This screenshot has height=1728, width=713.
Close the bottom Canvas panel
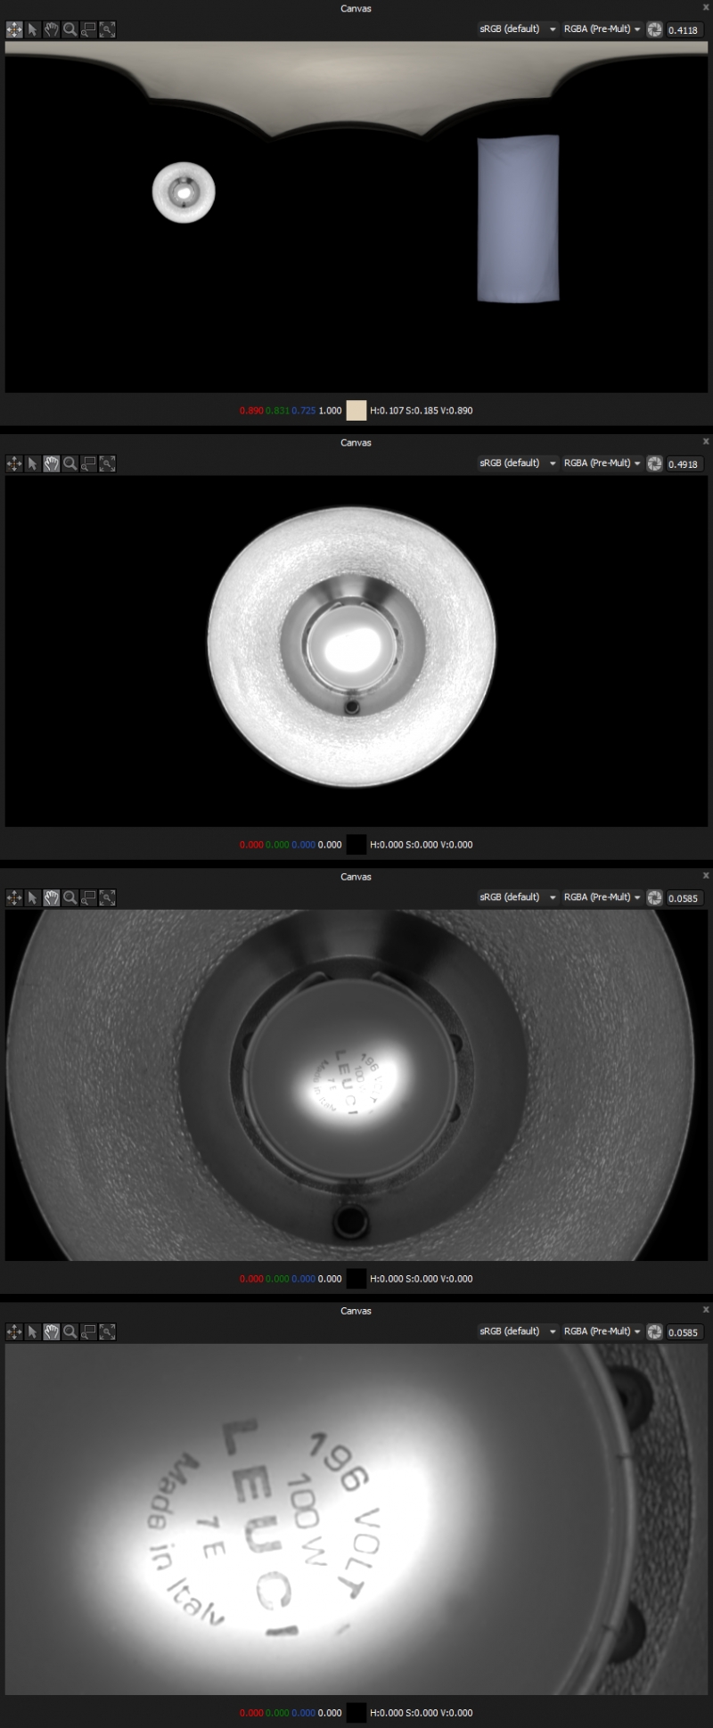[x=706, y=1309]
